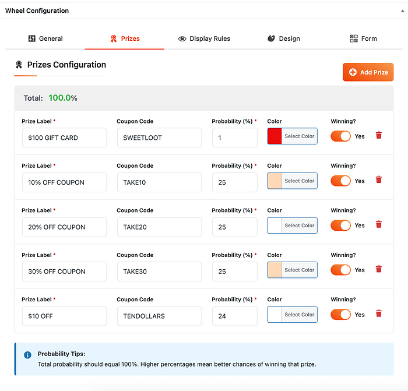
Task: Edit the $10 OFF prize label field
Action: click(64, 316)
